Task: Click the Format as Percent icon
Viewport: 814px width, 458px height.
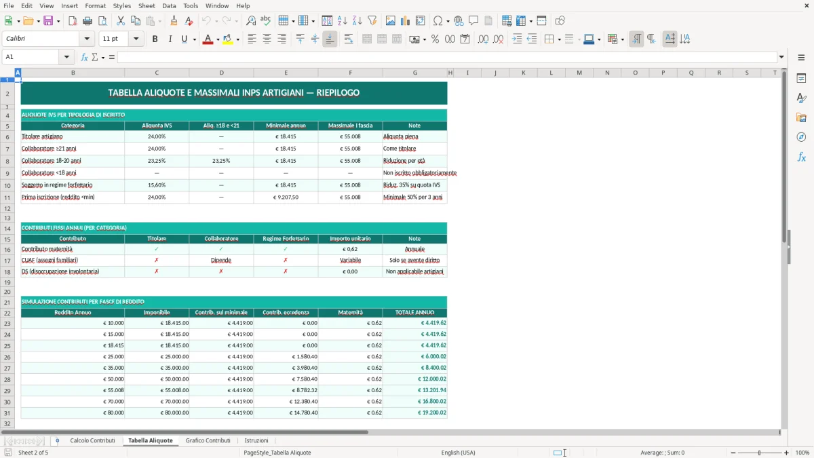Action: [435, 39]
